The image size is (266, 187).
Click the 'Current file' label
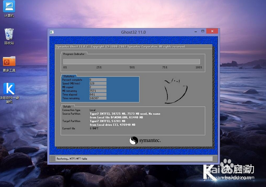pyautogui.click(x=68, y=129)
